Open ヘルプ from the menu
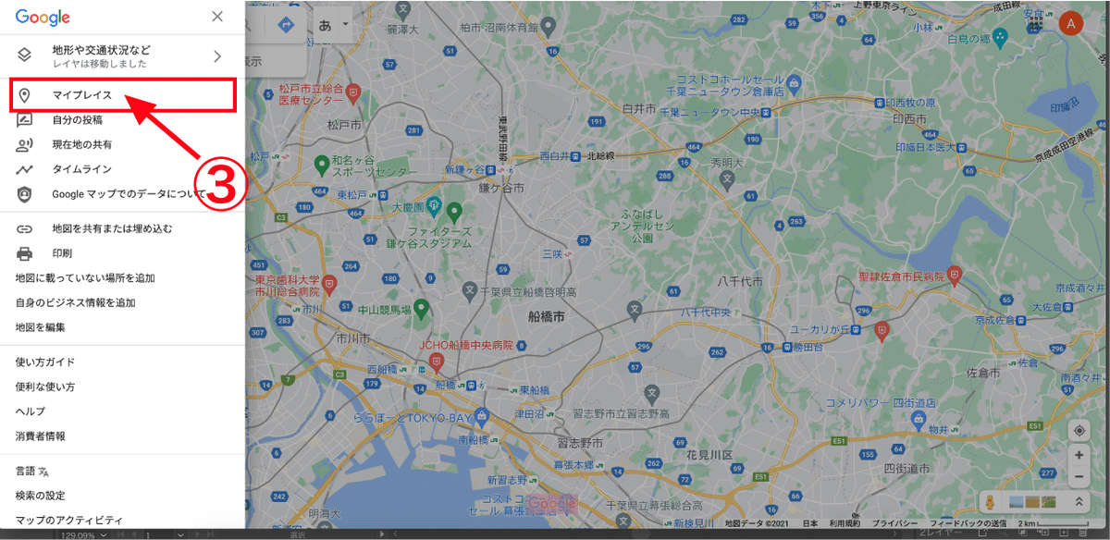The width and height of the screenshot is (1110, 540). (31, 411)
